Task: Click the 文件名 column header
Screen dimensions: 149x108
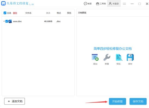Action: click(28, 13)
